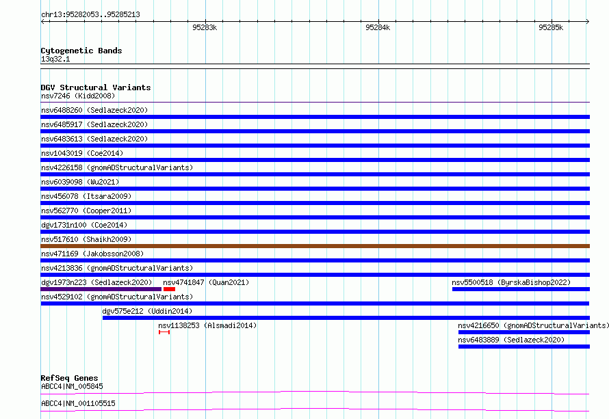Open nsv4741847 (Quan2021) label

click(206, 282)
